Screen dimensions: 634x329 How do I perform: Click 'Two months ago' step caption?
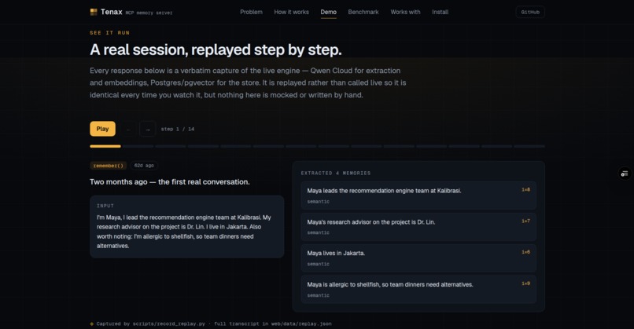coord(169,182)
